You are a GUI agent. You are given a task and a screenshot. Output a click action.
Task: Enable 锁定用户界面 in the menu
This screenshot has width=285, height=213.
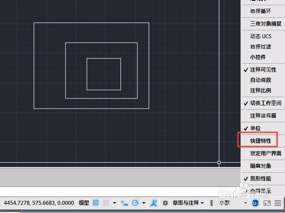[263, 154]
